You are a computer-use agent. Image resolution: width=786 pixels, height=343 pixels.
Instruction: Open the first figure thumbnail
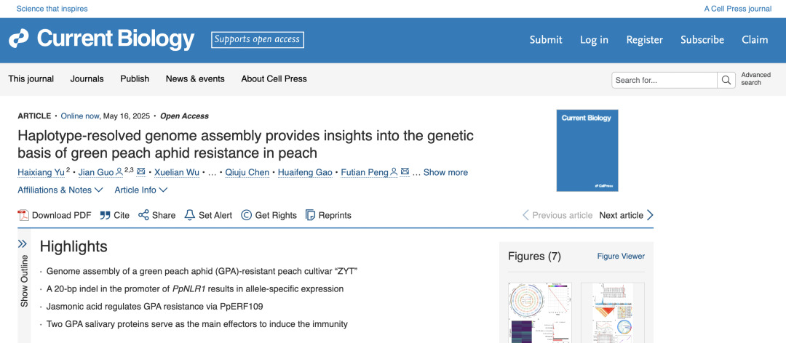pos(539,312)
